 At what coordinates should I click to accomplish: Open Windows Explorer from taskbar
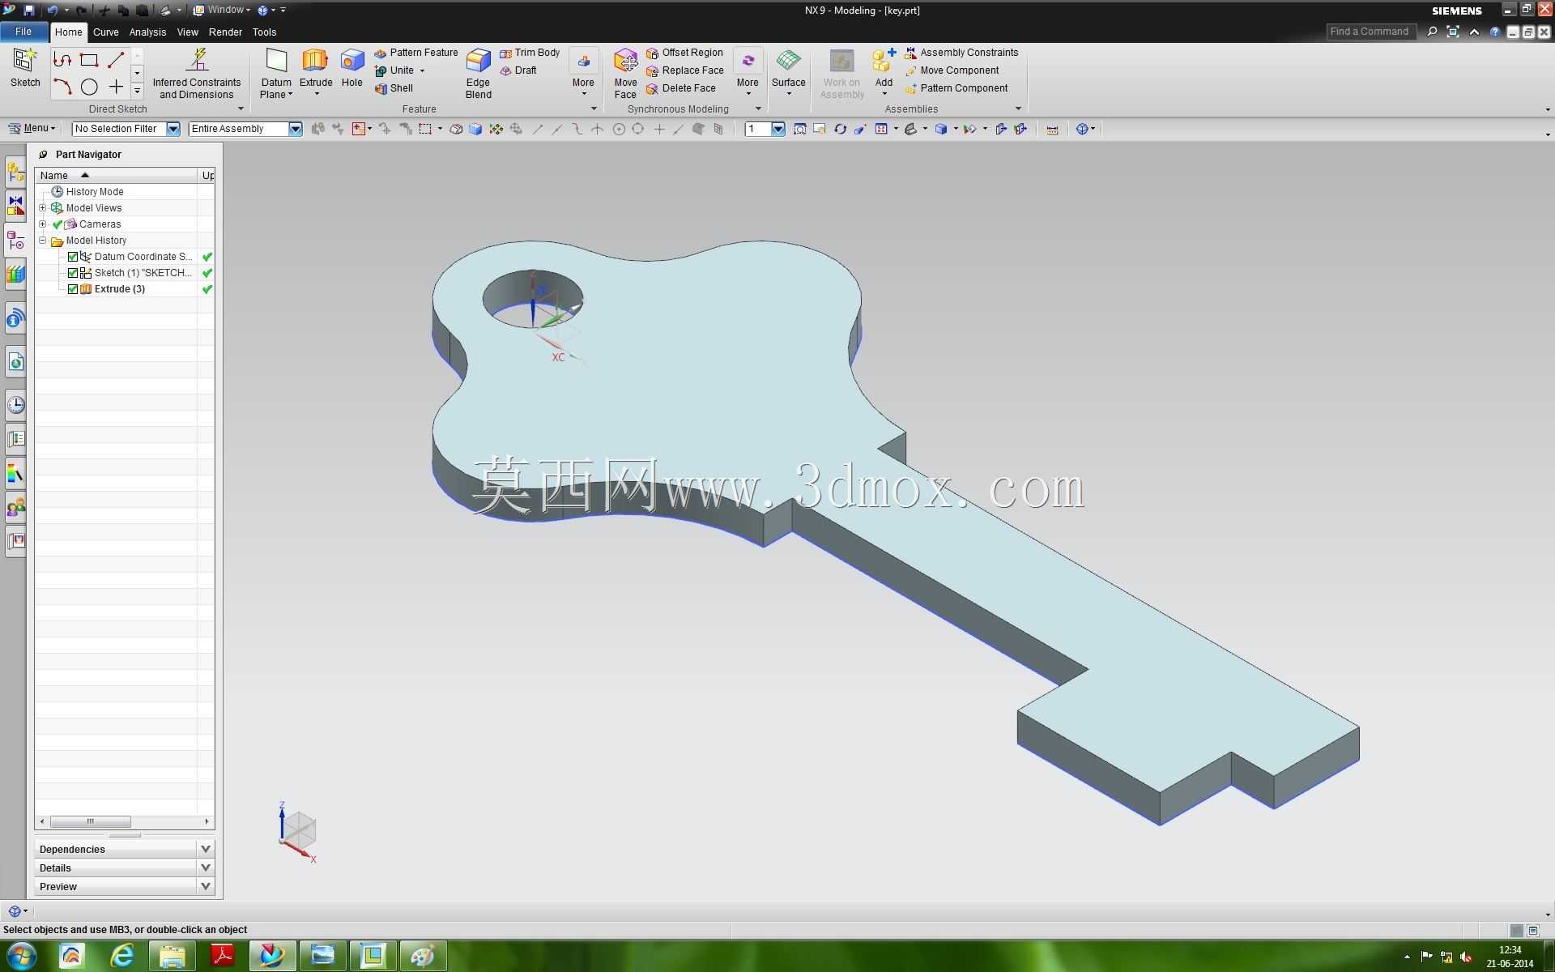point(173,957)
